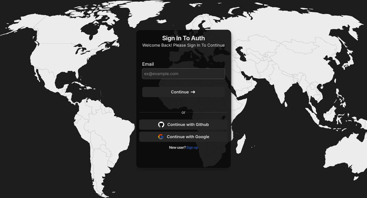
Task: Click Madagascar island on the map
Action: (x=241, y=144)
